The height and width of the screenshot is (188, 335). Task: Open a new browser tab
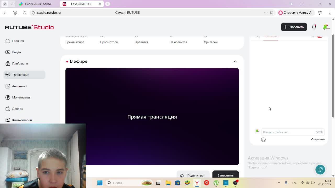(107, 4)
